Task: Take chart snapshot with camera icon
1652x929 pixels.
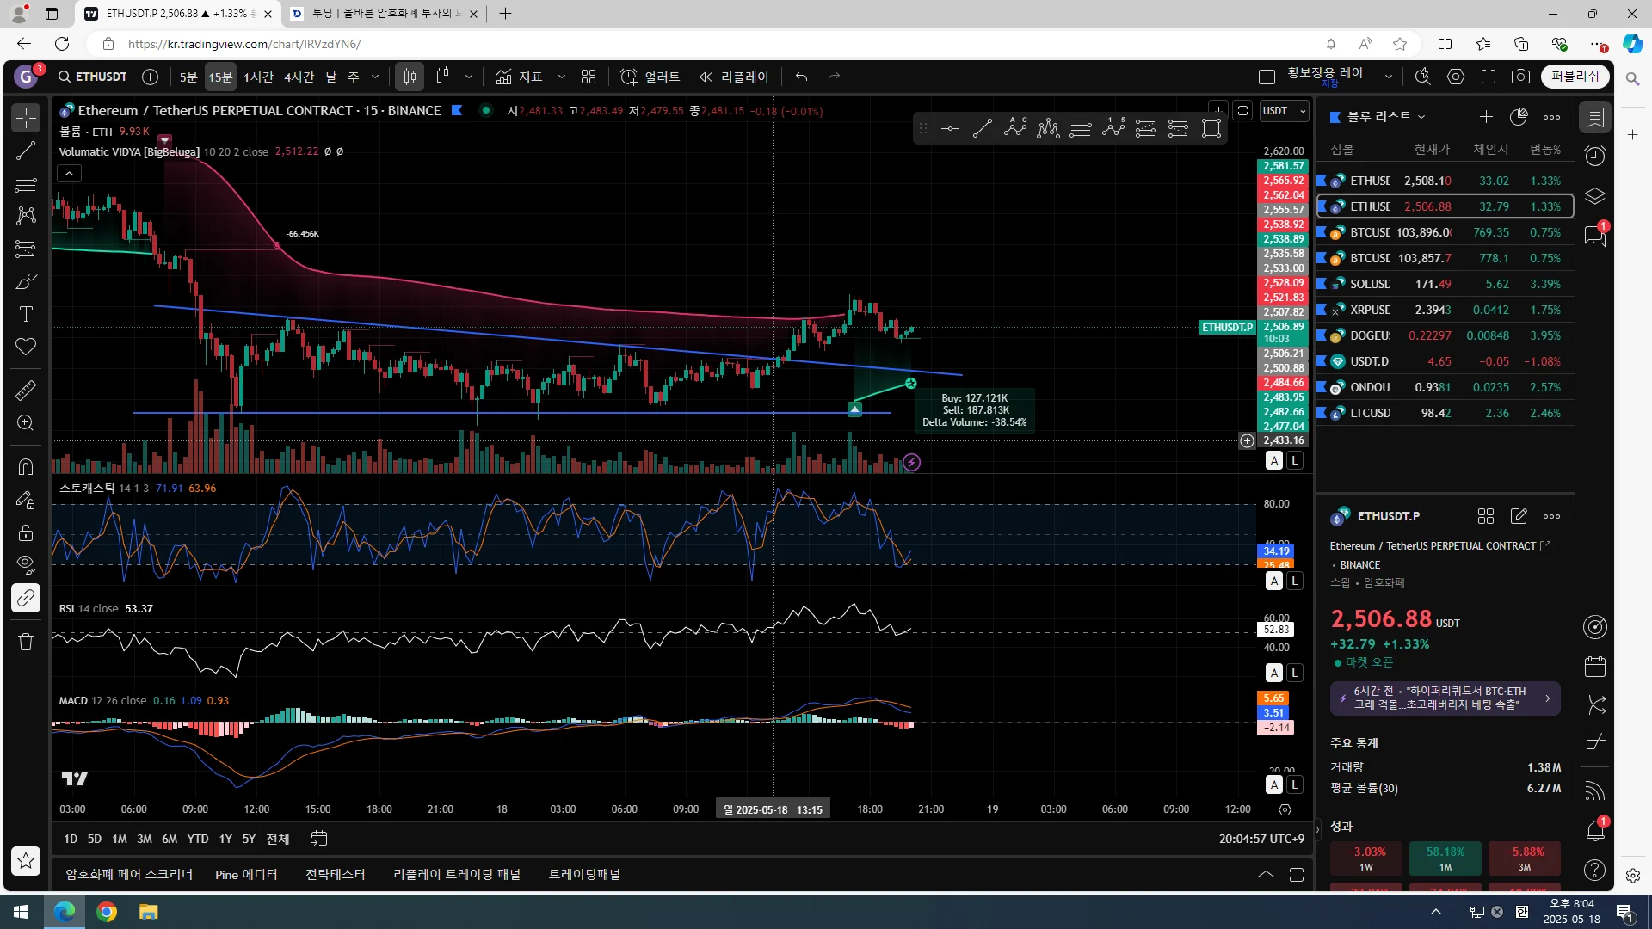Action: [1520, 77]
